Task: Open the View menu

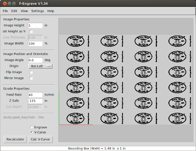Action: 24,11
